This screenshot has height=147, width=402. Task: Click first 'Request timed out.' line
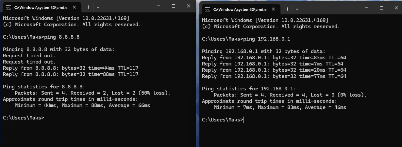[x=29, y=56]
